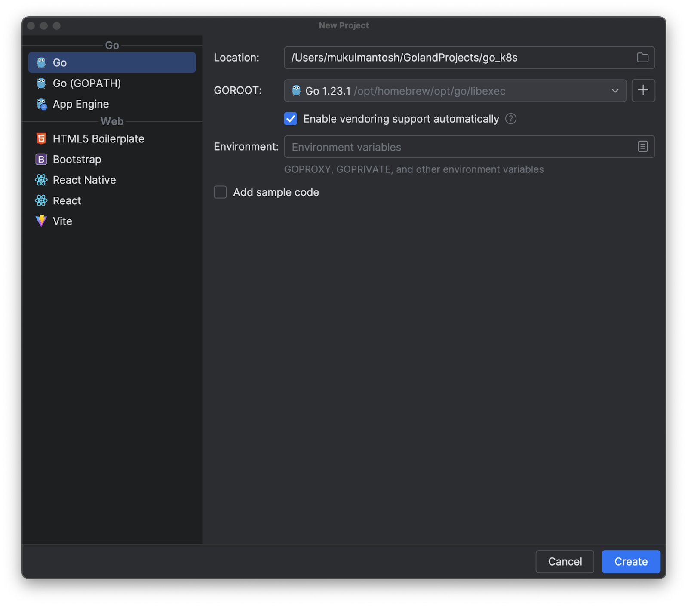This screenshot has height=606, width=688.
Task: Click the React Native atom icon
Action: coord(41,180)
